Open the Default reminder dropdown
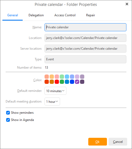The image size is (132, 149). click(x=55, y=91)
